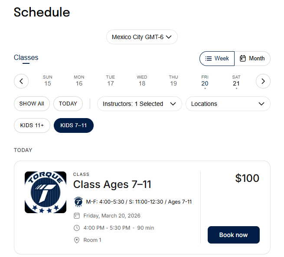Select Saturday 21 in the week strip

click(x=236, y=81)
